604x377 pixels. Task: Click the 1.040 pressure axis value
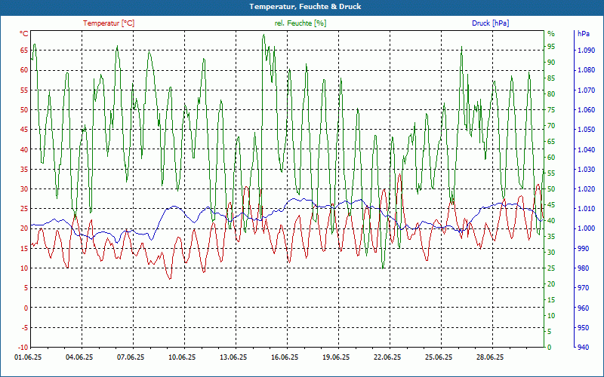(586, 149)
